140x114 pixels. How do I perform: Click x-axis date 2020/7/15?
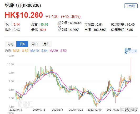click(39, 110)
